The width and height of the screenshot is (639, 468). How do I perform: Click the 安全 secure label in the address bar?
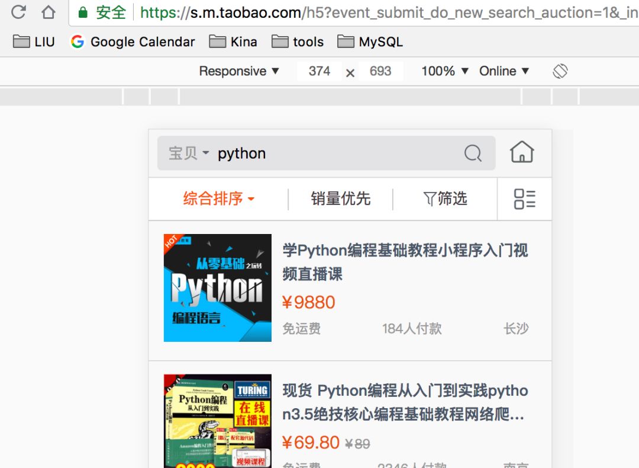[x=111, y=12]
